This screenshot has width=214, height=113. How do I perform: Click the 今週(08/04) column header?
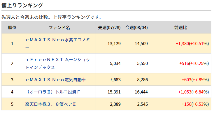[x=136, y=27]
